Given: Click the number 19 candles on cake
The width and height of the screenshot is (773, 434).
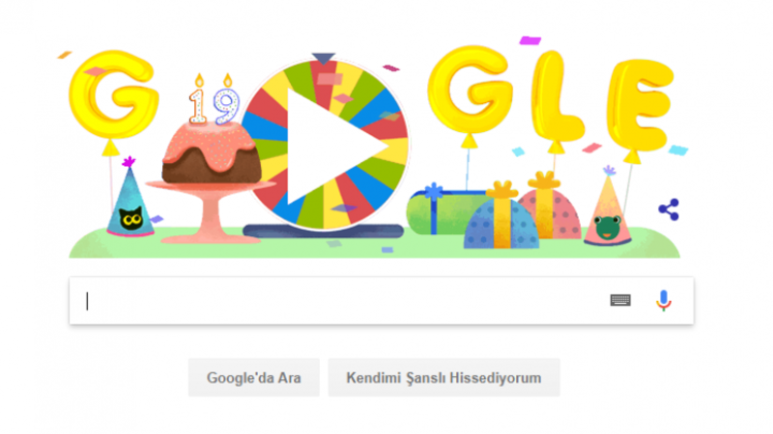Looking at the screenshot, I should click(x=214, y=100).
